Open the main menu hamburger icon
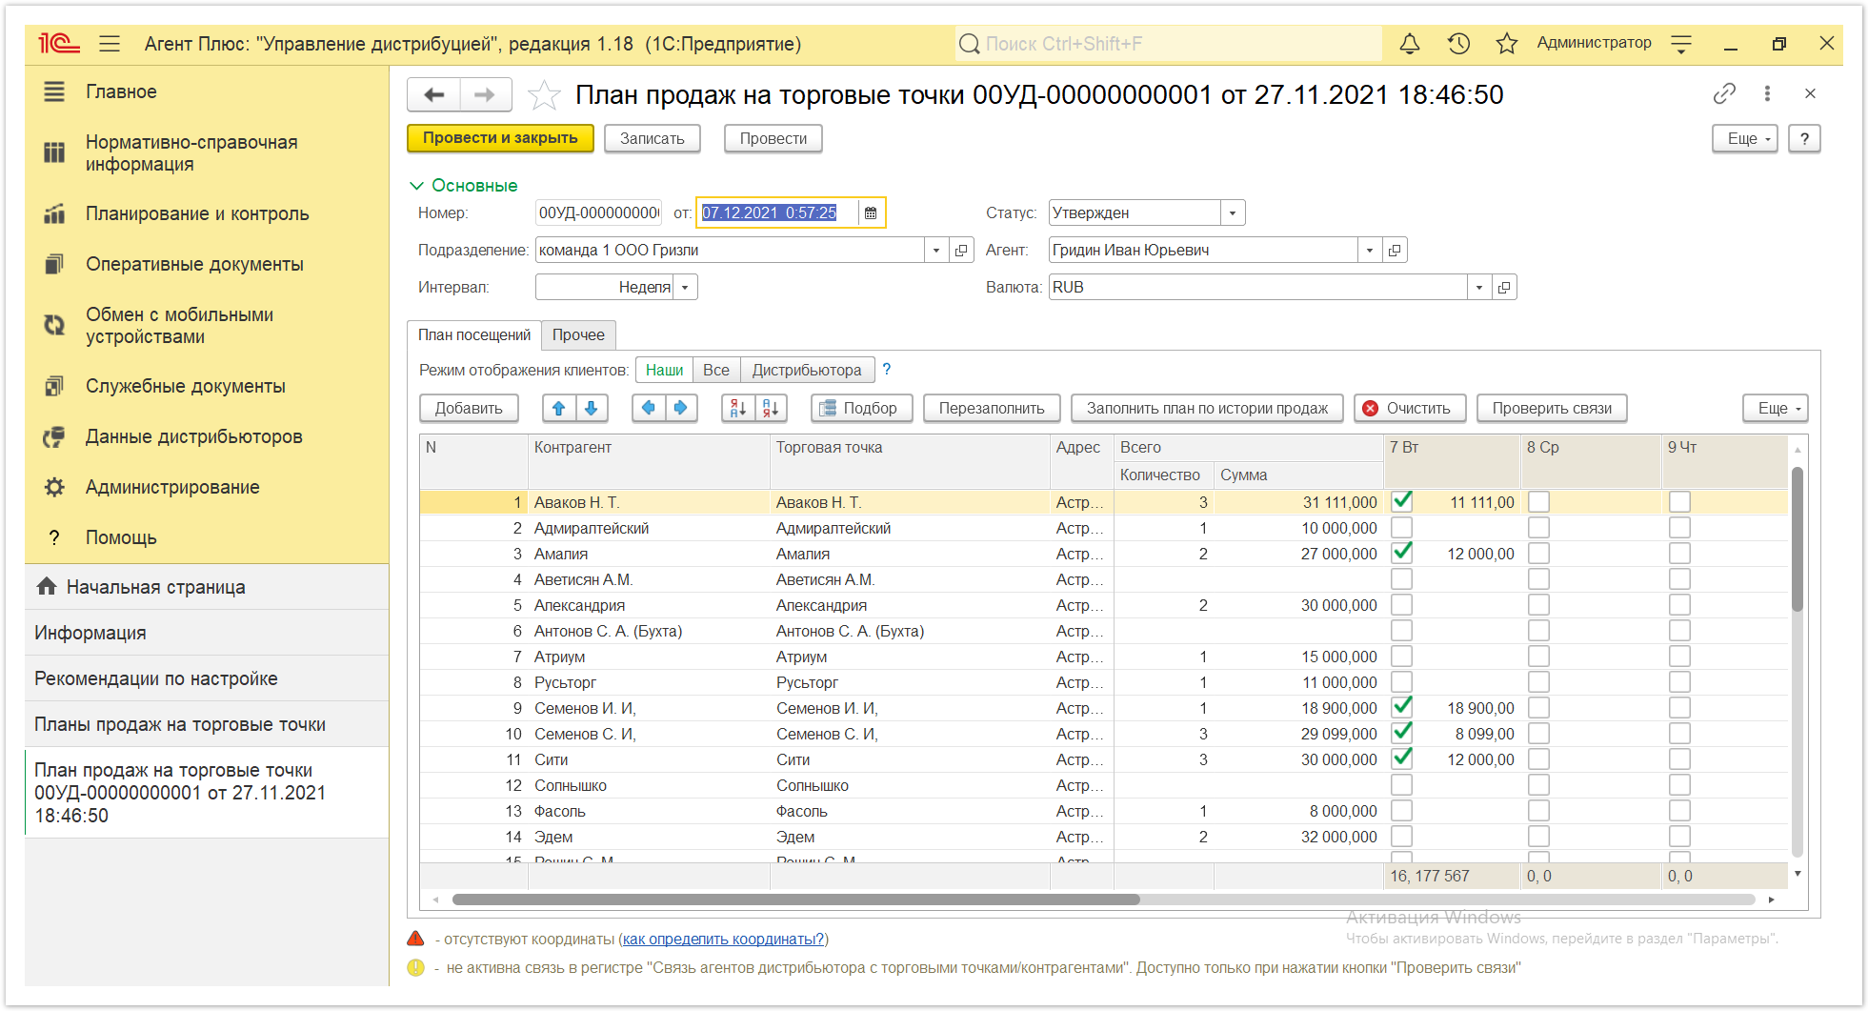 coord(110,44)
